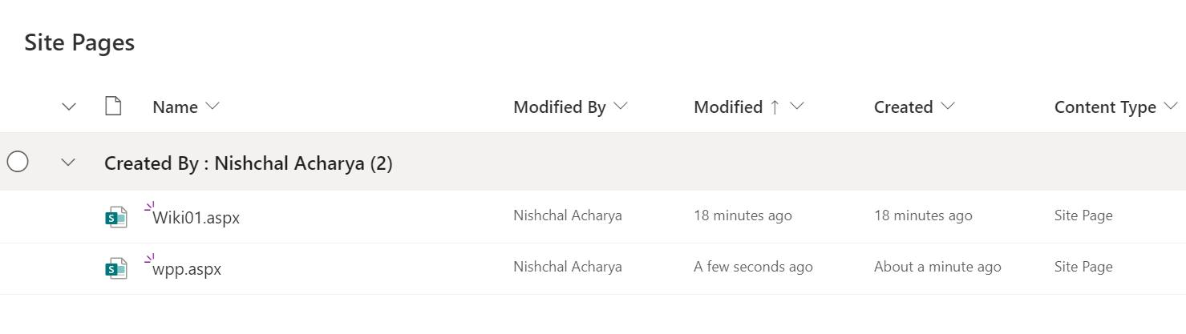1186x334 pixels.
Task: Select the wpp.aspx row via Site Page cell
Action: tap(1083, 267)
